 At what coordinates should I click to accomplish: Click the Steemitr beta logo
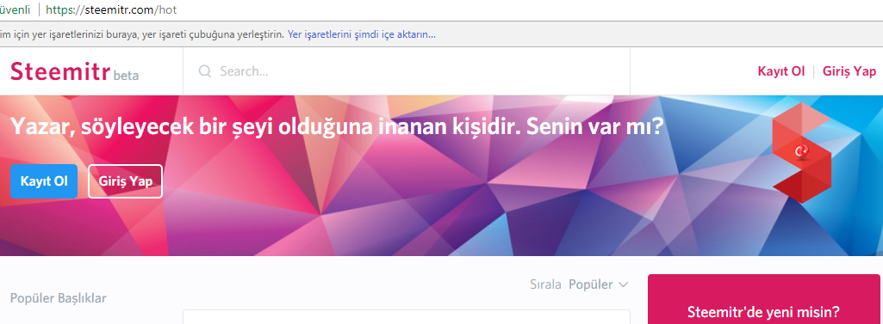[74, 72]
